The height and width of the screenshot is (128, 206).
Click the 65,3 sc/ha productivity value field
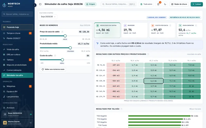pos(83,44)
